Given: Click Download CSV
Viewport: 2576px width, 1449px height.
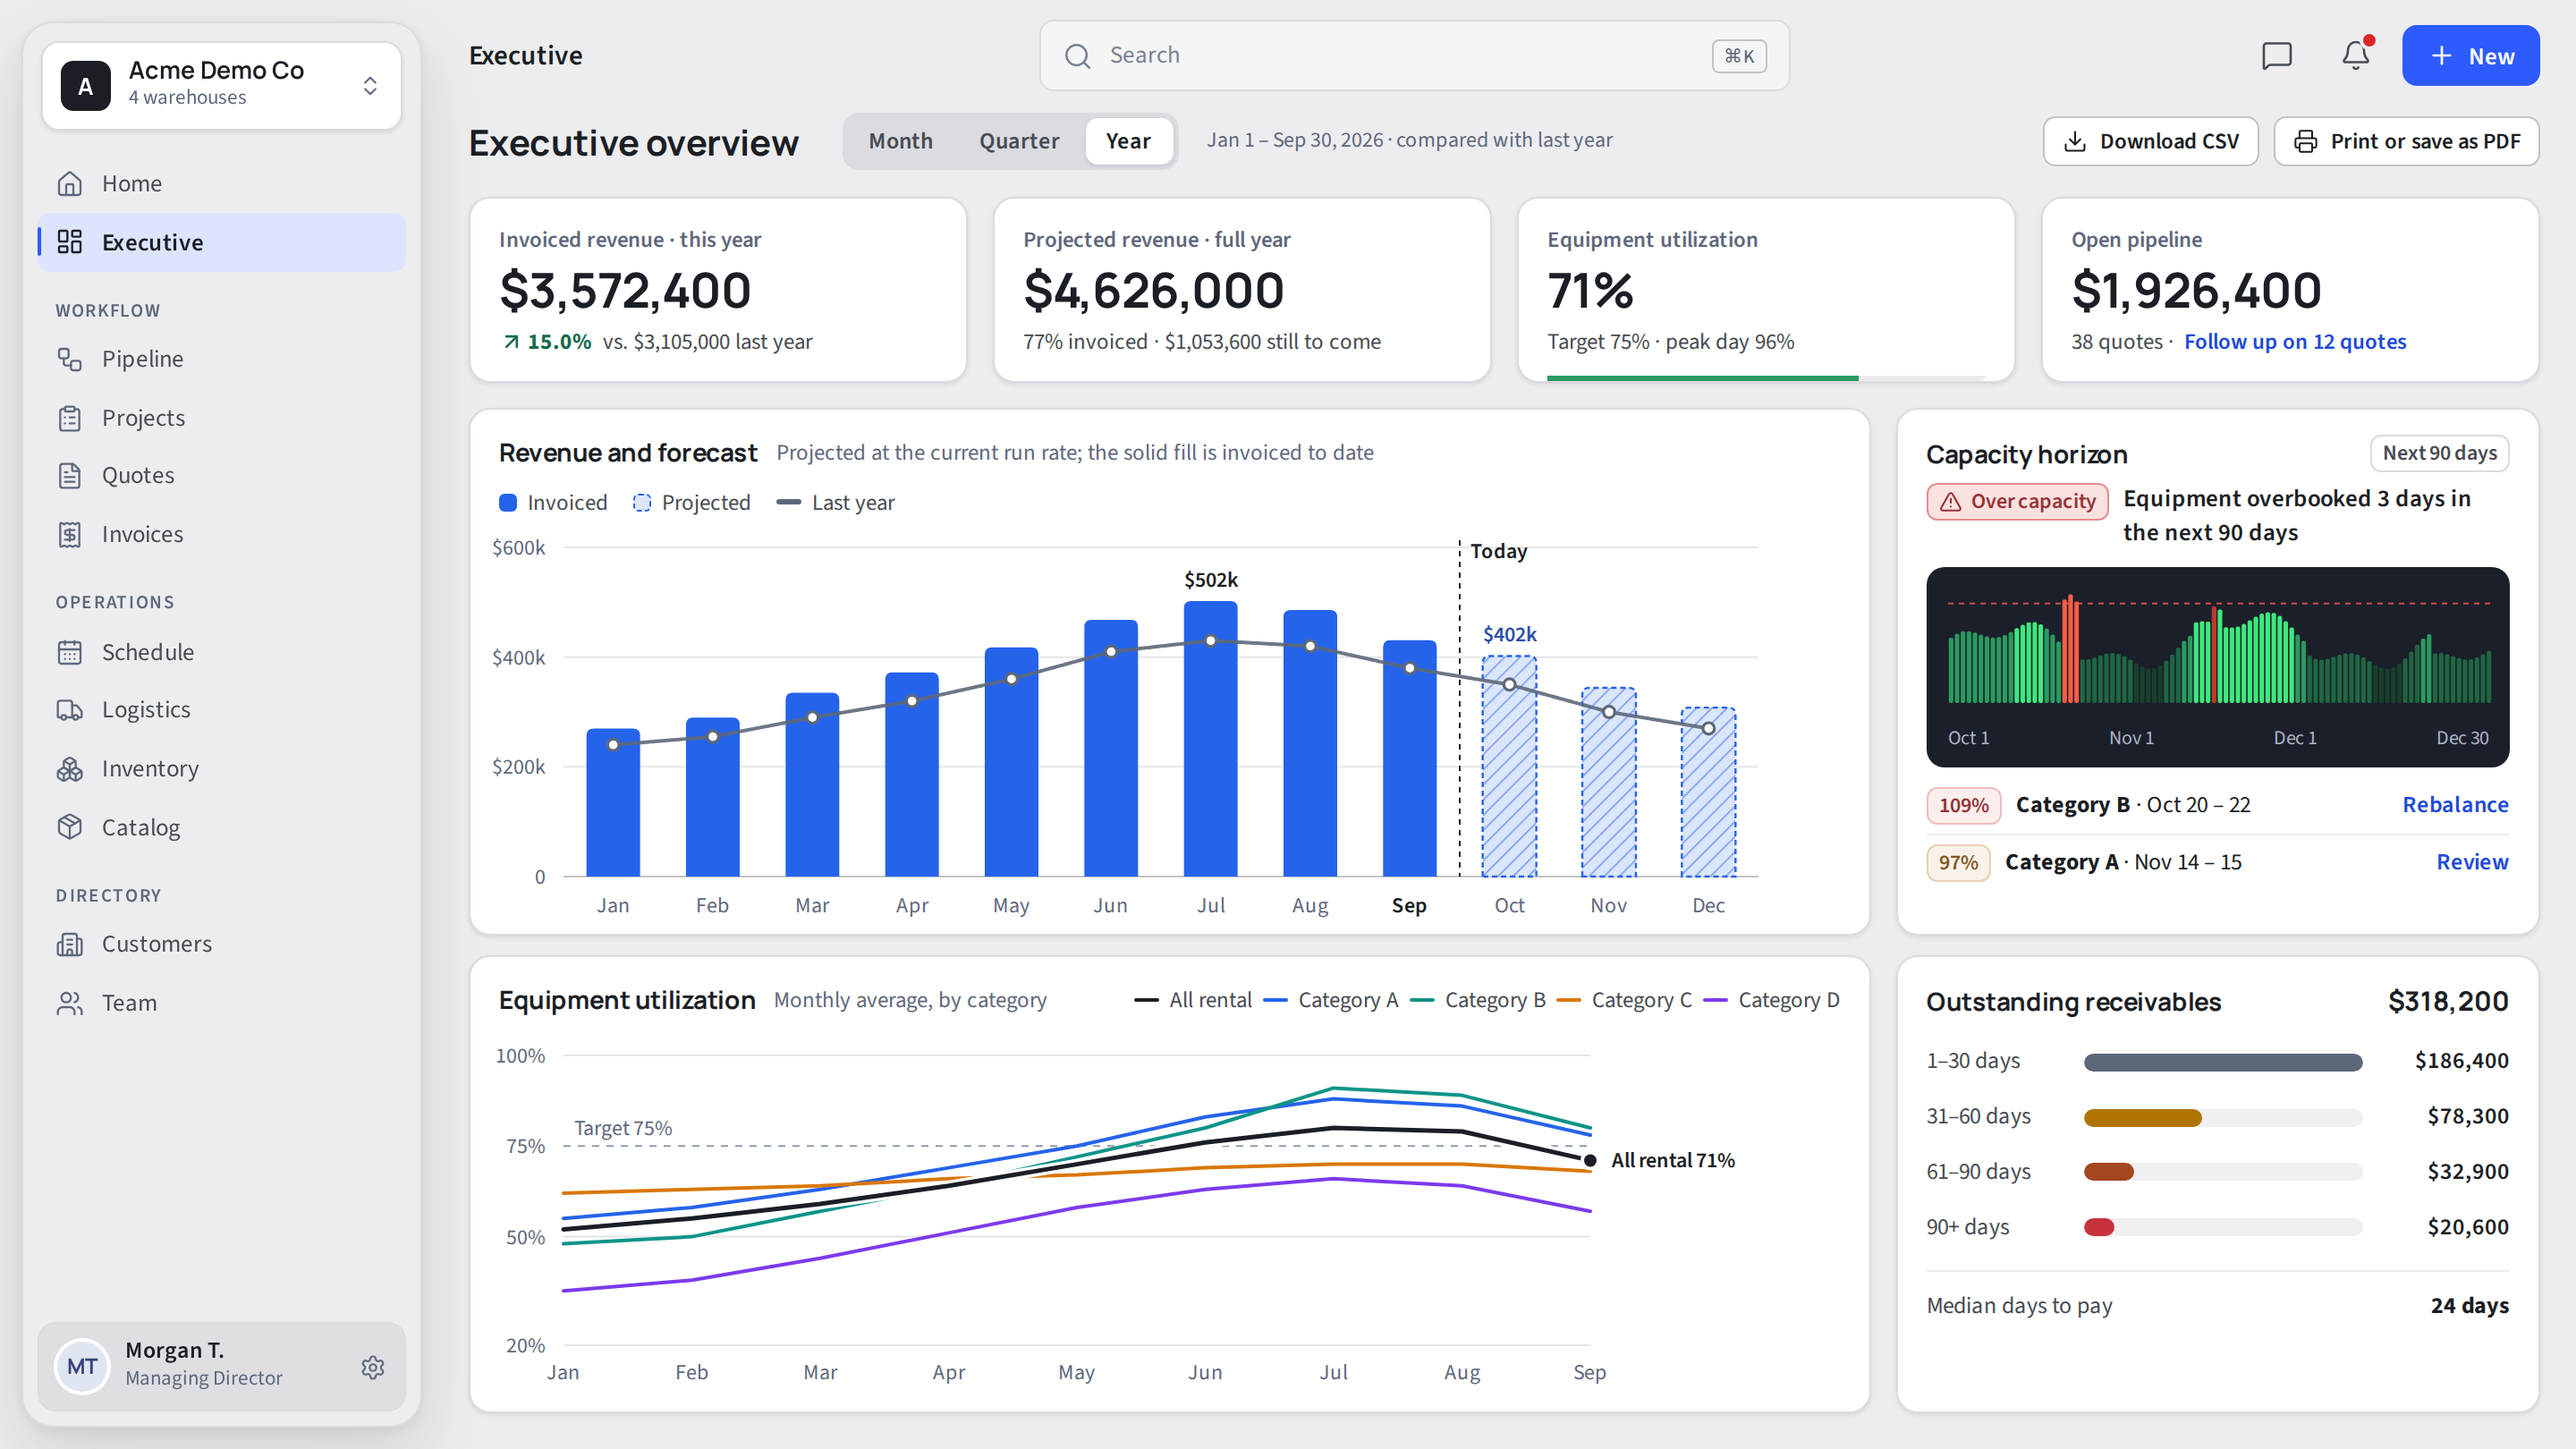Looking at the screenshot, I should point(2151,141).
